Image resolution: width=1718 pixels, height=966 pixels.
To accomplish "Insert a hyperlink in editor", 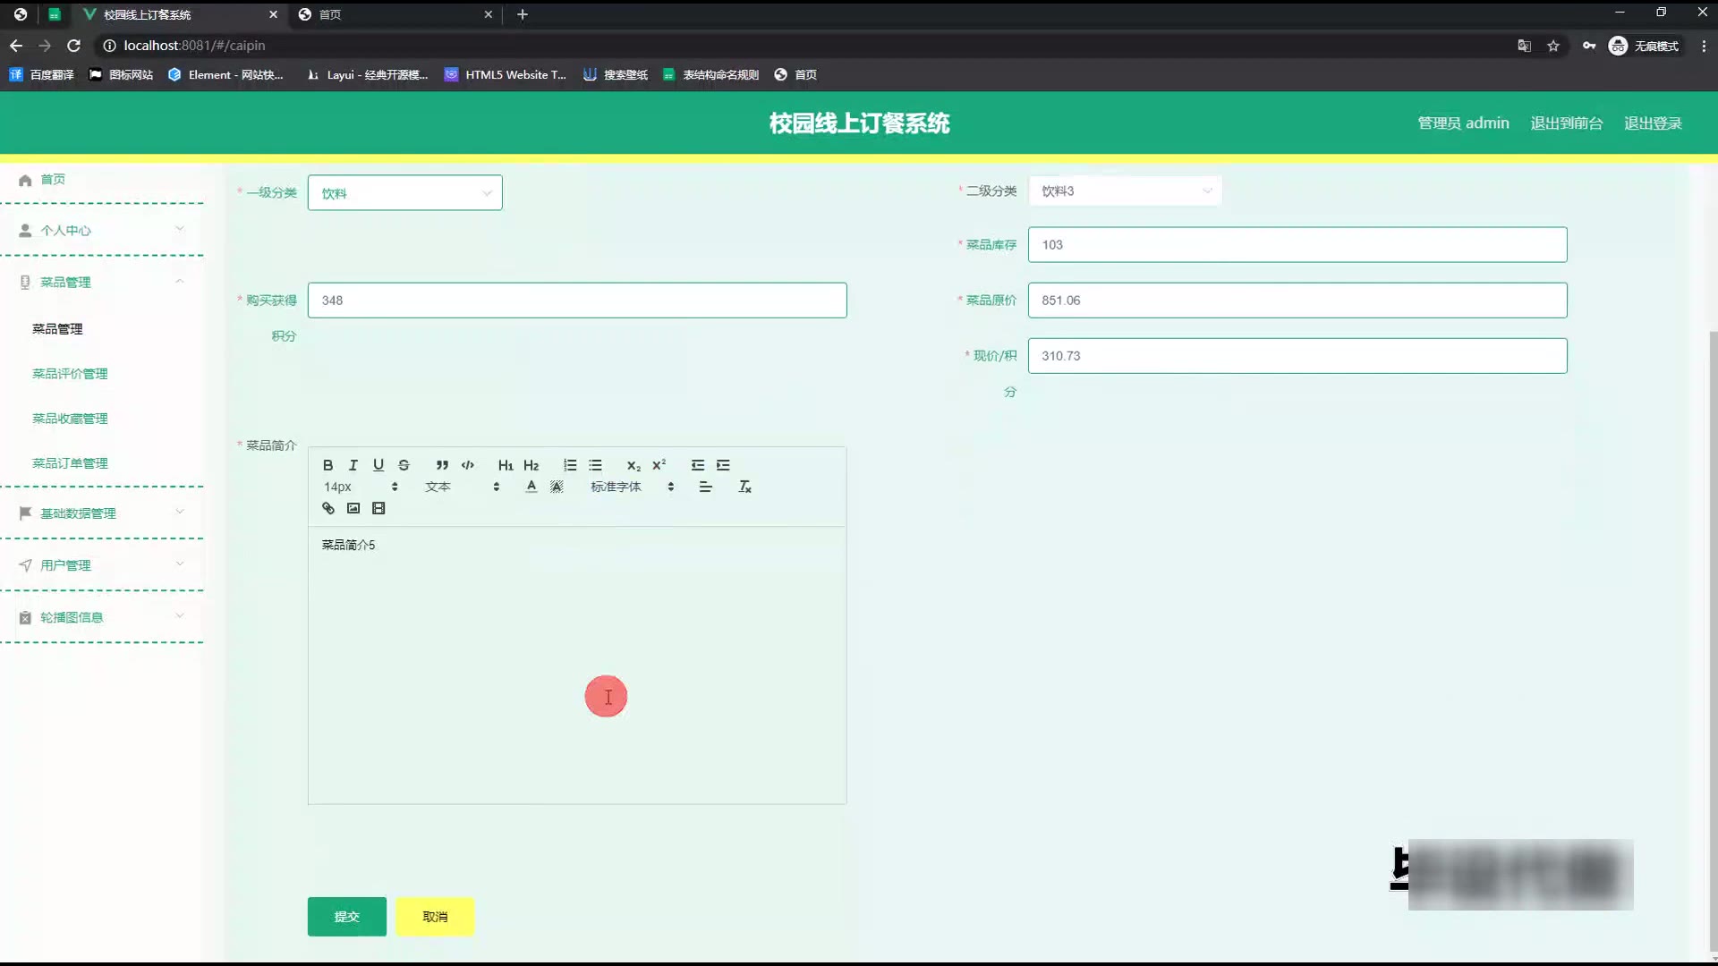I will [x=328, y=508].
